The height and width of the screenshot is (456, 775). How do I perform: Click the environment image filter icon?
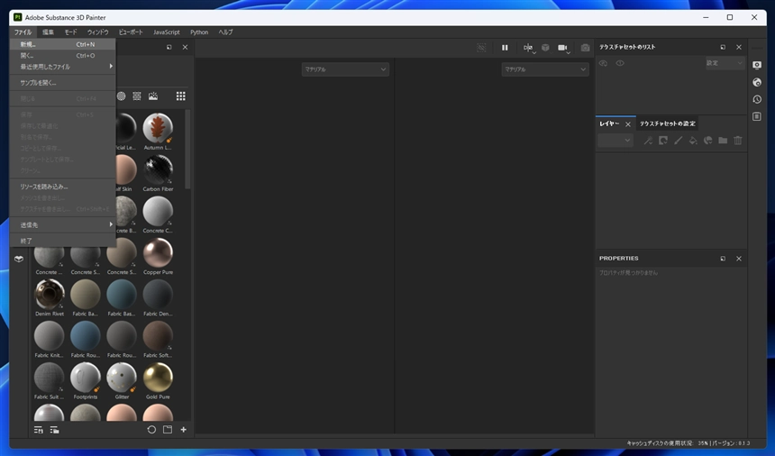153,96
